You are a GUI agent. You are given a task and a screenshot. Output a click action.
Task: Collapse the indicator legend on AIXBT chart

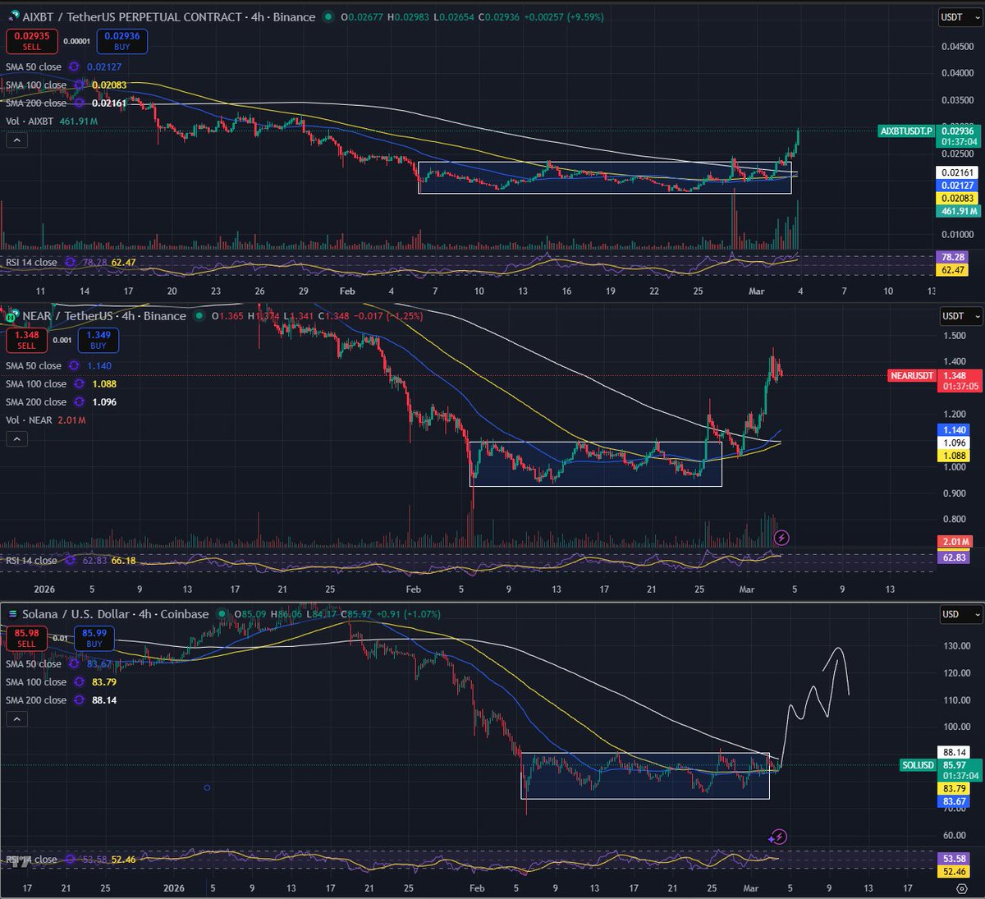(x=18, y=140)
